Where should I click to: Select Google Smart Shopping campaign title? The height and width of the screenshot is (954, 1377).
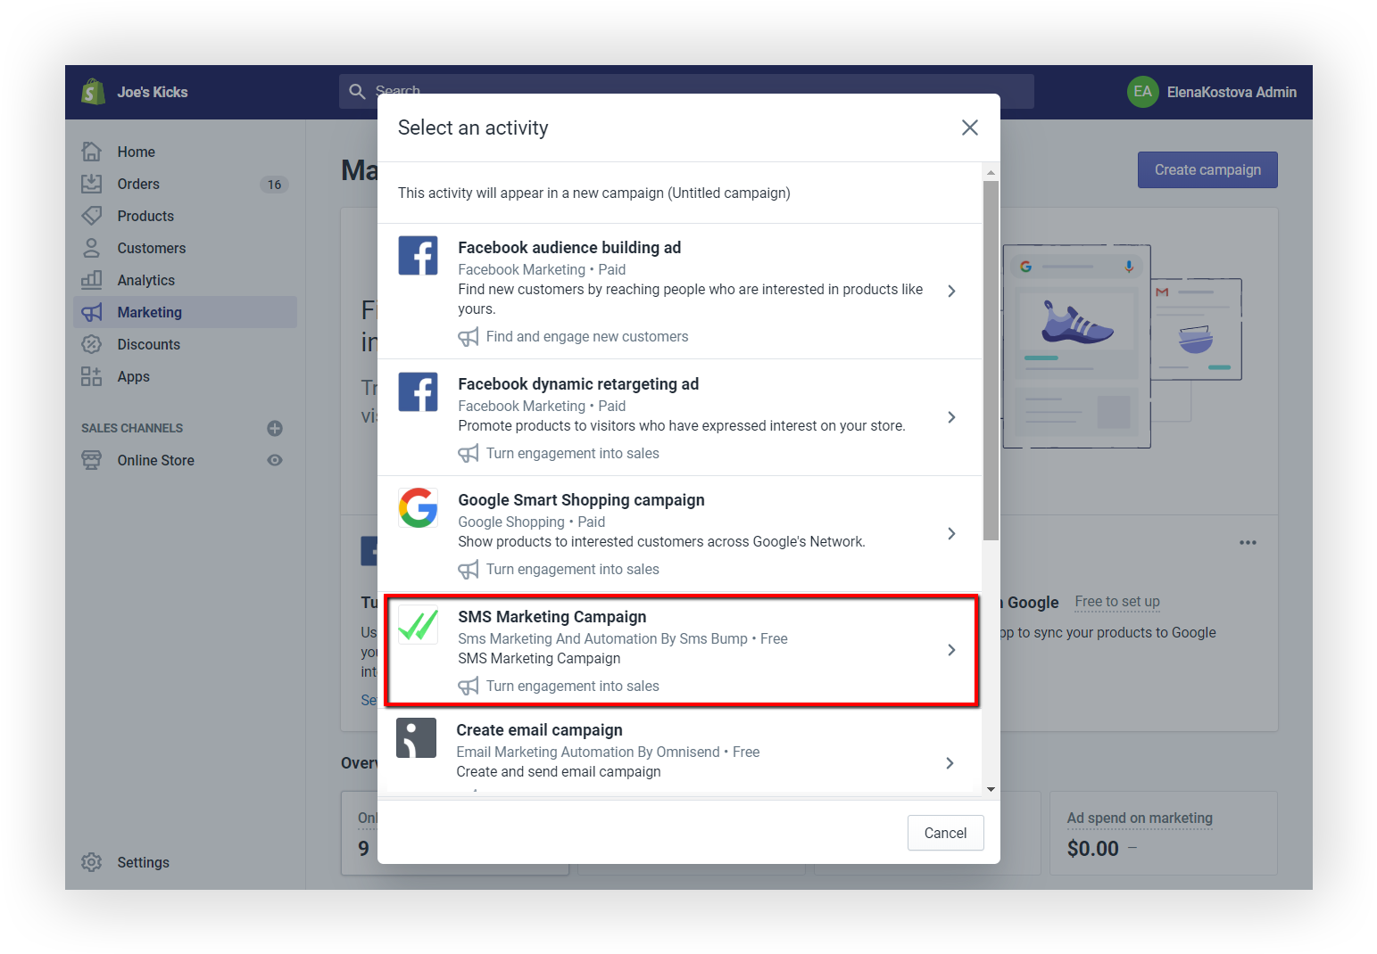click(581, 500)
